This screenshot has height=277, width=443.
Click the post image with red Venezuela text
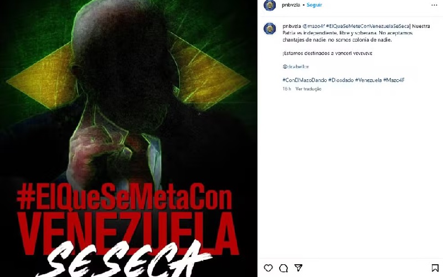pos(128,138)
